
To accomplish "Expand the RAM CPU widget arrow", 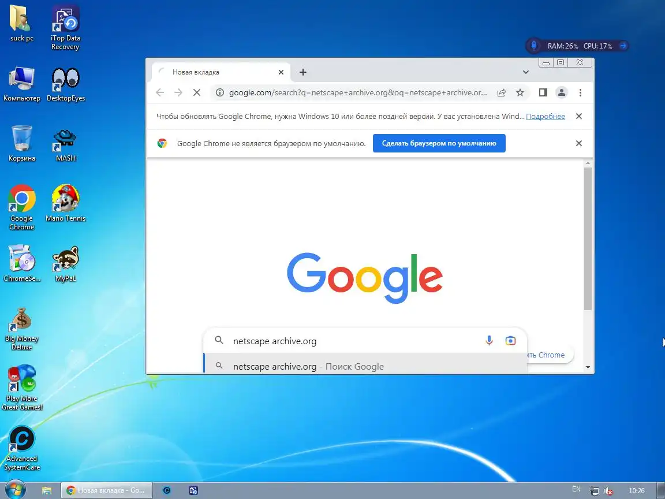I will tap(623, 46).
